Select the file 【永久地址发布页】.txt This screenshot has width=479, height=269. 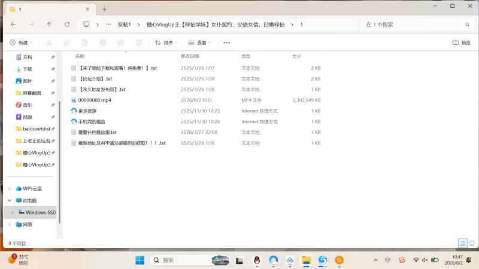pyautogui.click(x=102, y=89)
